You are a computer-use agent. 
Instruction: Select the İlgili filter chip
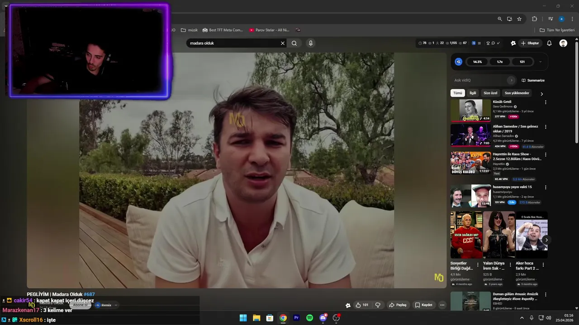click(473, 93)
